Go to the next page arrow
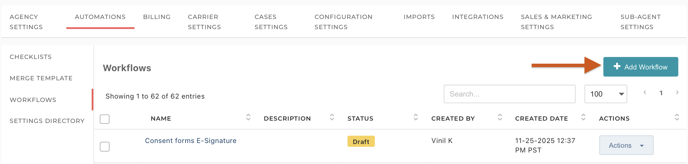 pos(677,93)
